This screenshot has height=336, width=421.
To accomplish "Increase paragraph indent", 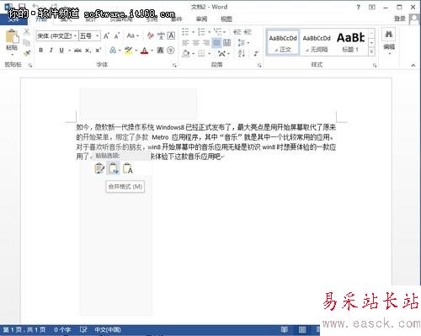I will [248, 32].
